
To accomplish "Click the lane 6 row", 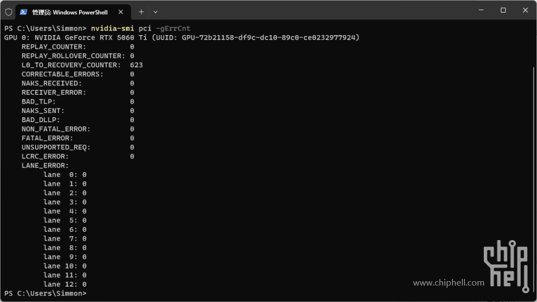I will click(x=65, y=230).
